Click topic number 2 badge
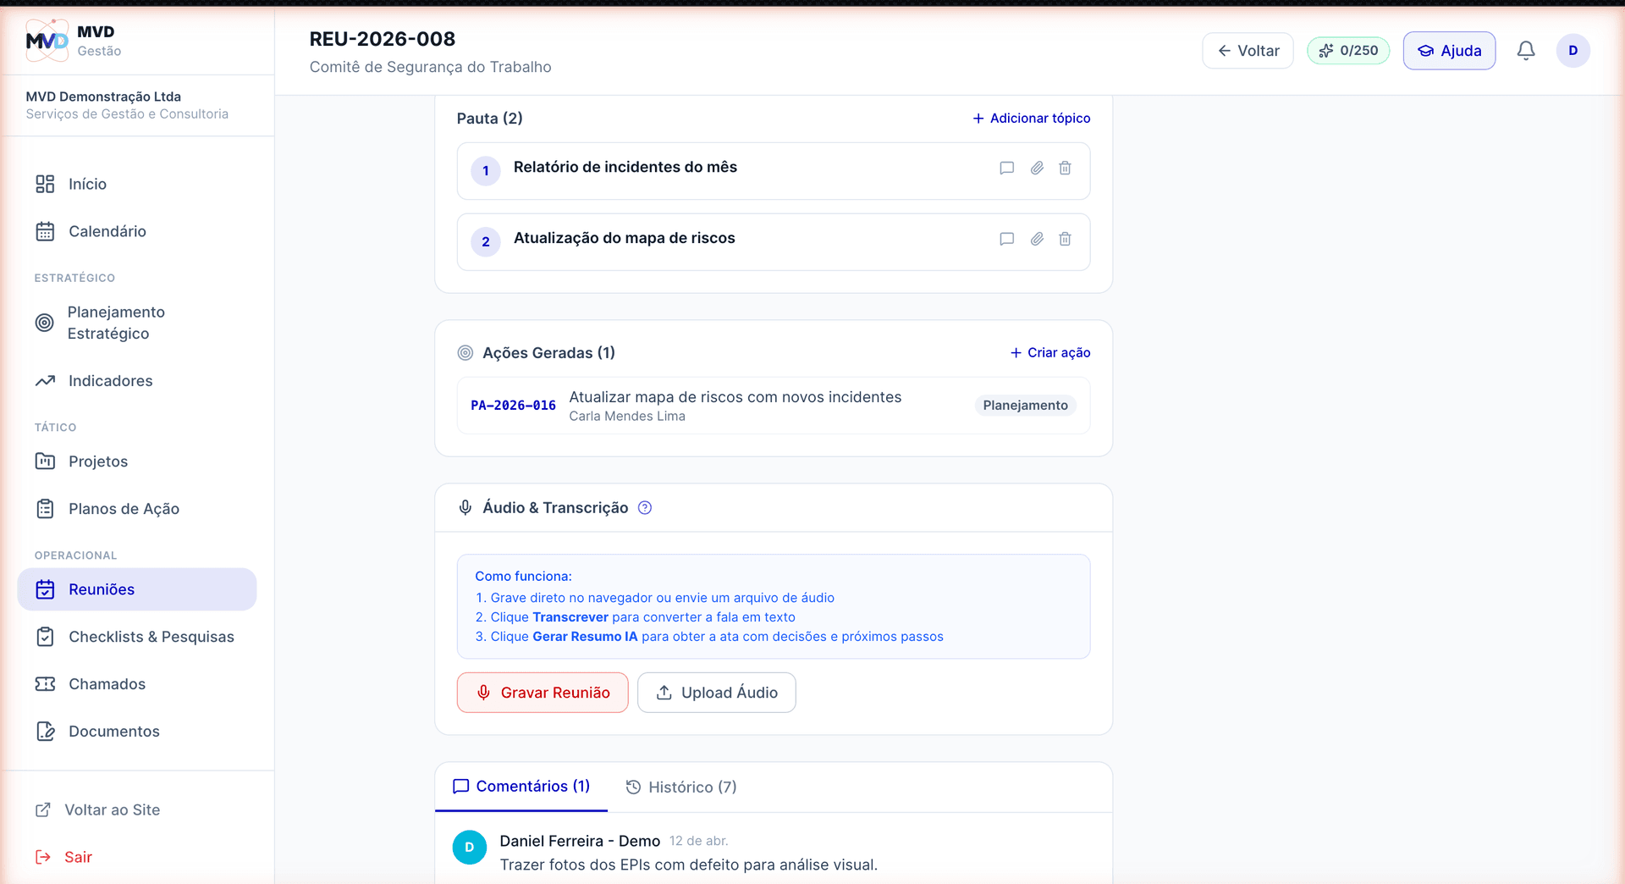 click(x=486, y=242)
